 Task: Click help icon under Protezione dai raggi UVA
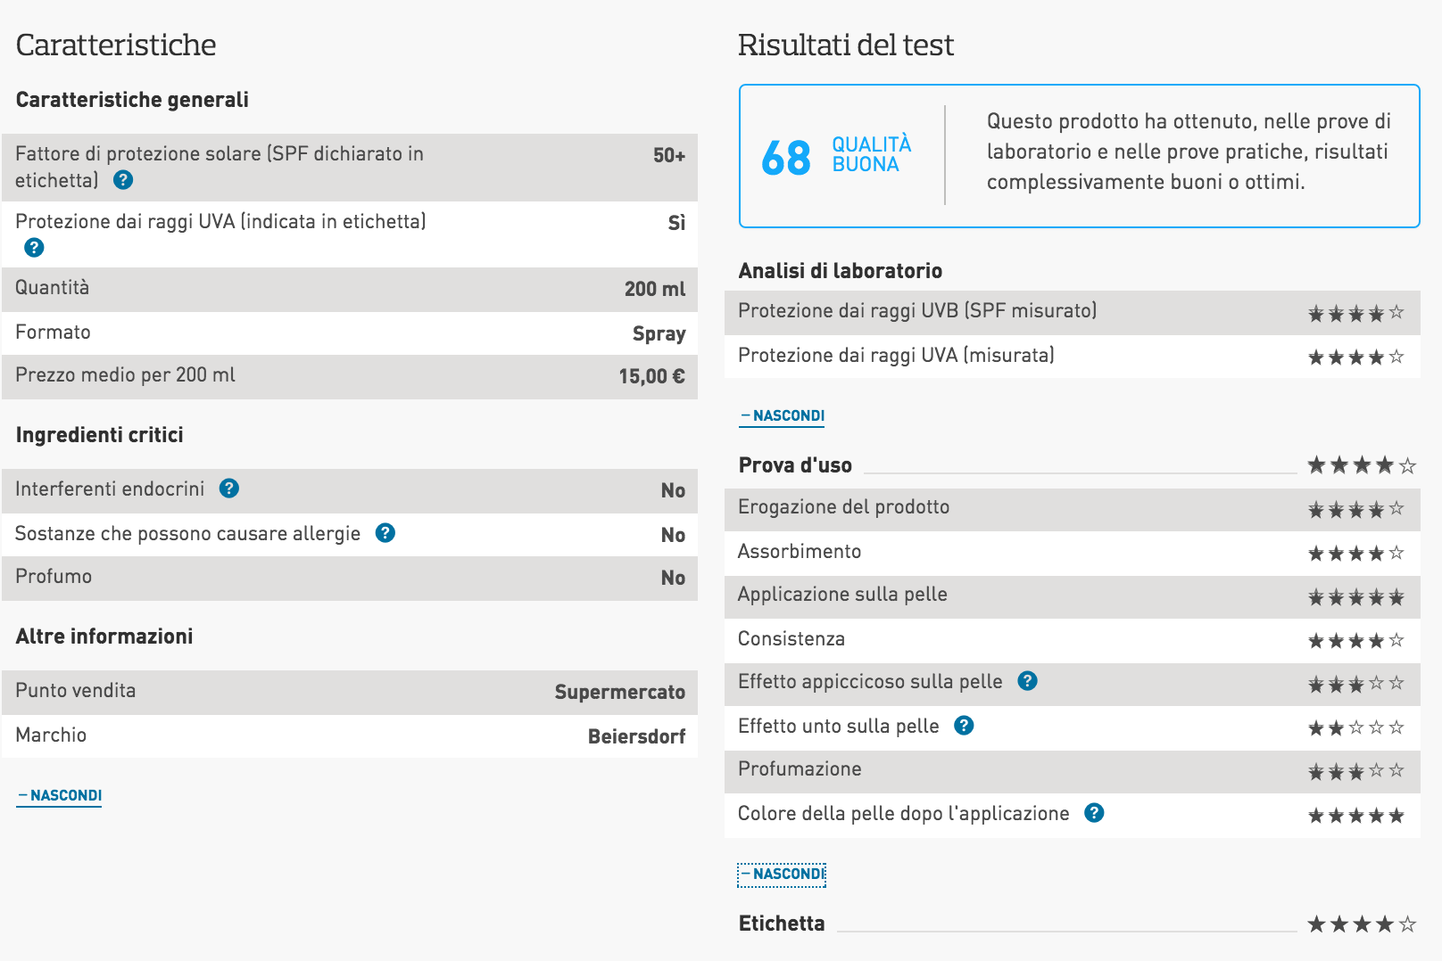tap(34, 248)
